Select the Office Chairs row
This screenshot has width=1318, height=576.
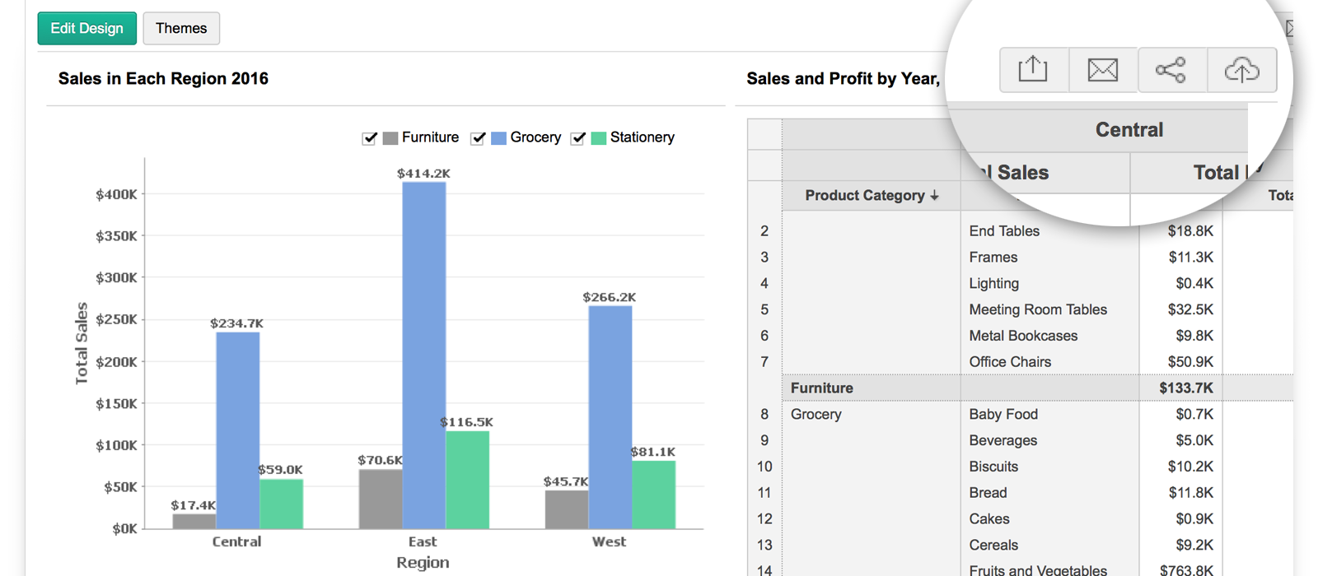pos(1010,362)
